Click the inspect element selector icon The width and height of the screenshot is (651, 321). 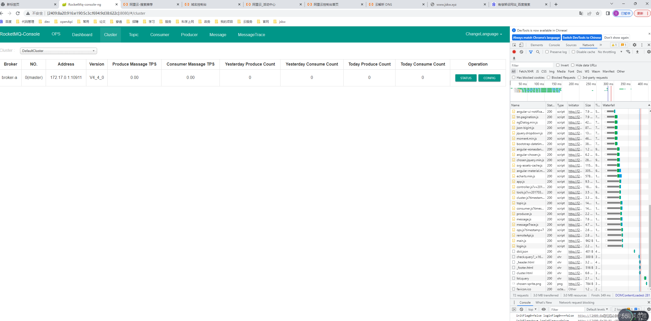pos(514,45)
